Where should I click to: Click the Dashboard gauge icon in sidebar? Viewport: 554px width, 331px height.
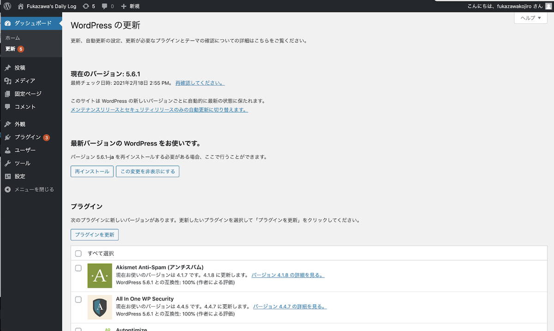coord(7,23)
